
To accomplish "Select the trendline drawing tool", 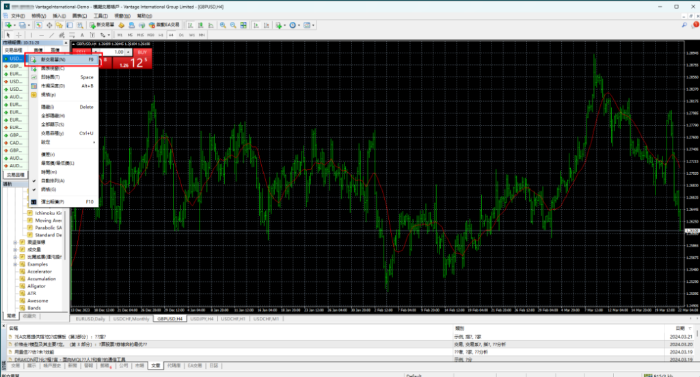I will [51, 34].
